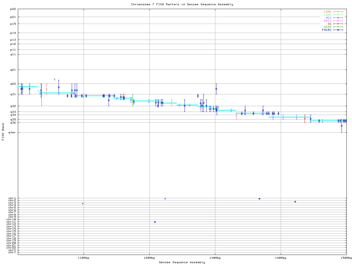Click the FHCRC legend marker sample
352x264 pixels.
(x=338, y=30)
